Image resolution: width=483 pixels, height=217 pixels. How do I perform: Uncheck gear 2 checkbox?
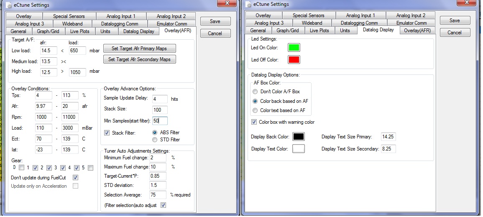click(49, 168)
